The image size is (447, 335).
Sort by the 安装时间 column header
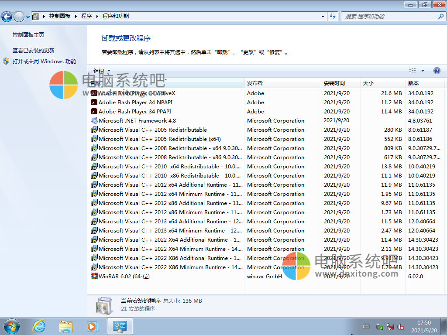[x=340, y=83]
